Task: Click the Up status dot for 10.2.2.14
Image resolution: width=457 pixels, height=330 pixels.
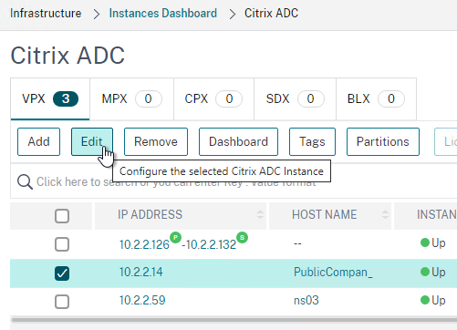Action: point(425,272)
